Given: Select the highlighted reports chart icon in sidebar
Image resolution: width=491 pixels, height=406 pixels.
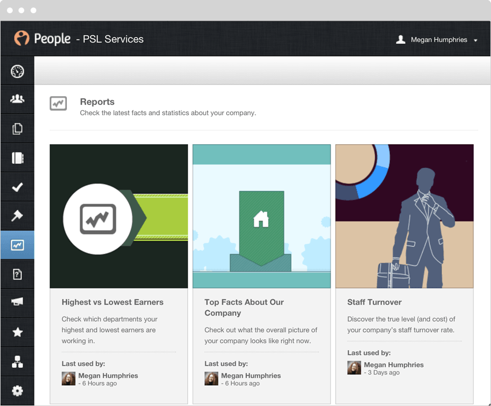Looking at the screenshot, I should coord(17,245).
